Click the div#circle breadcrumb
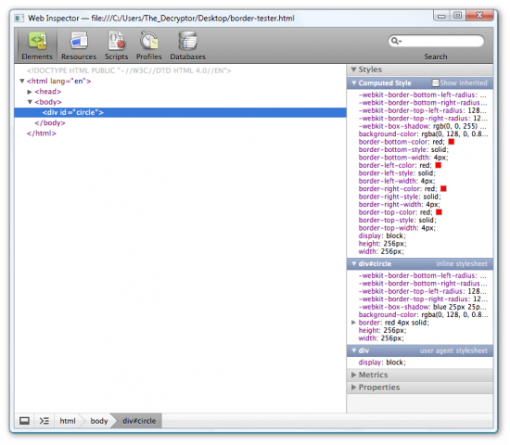The width and height of the screenshot is (510, 445). [139, 421]
